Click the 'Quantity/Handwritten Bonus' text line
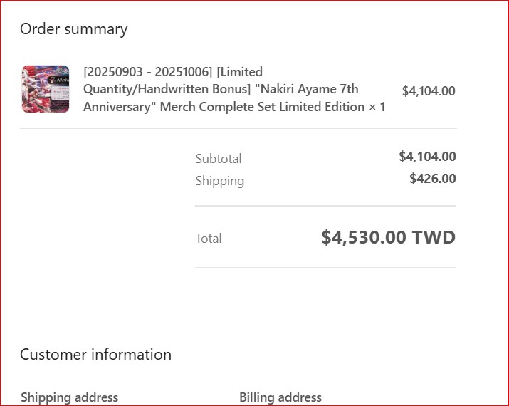This screenshot has height=406, width=509. [x=167, y=89]
